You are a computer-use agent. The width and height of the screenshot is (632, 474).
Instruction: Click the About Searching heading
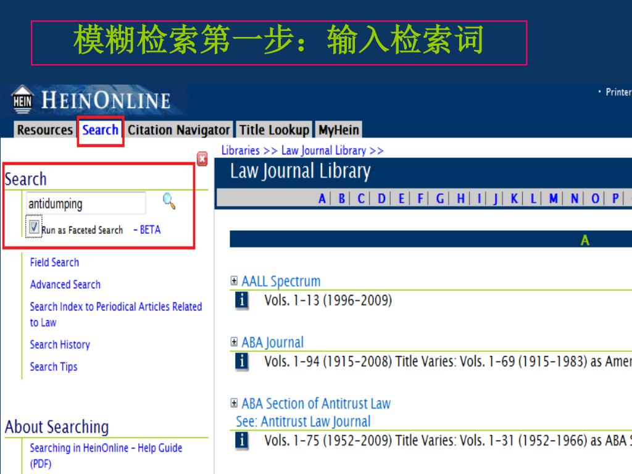click(x=57, y=426)
